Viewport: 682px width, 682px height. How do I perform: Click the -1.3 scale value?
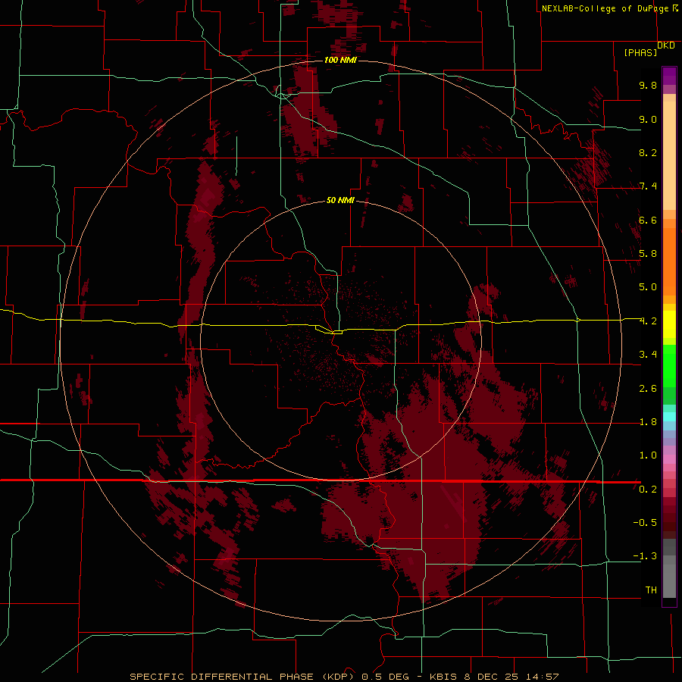[645, 556]
